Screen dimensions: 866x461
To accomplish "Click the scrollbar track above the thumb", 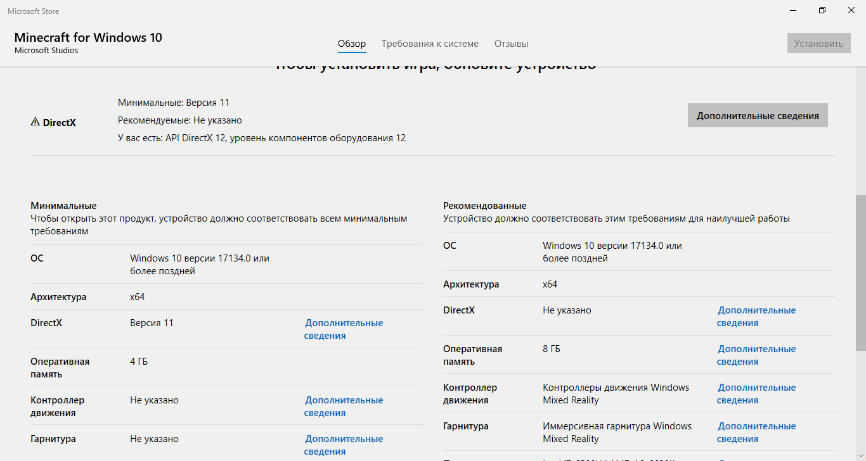I will coord(860,127).
